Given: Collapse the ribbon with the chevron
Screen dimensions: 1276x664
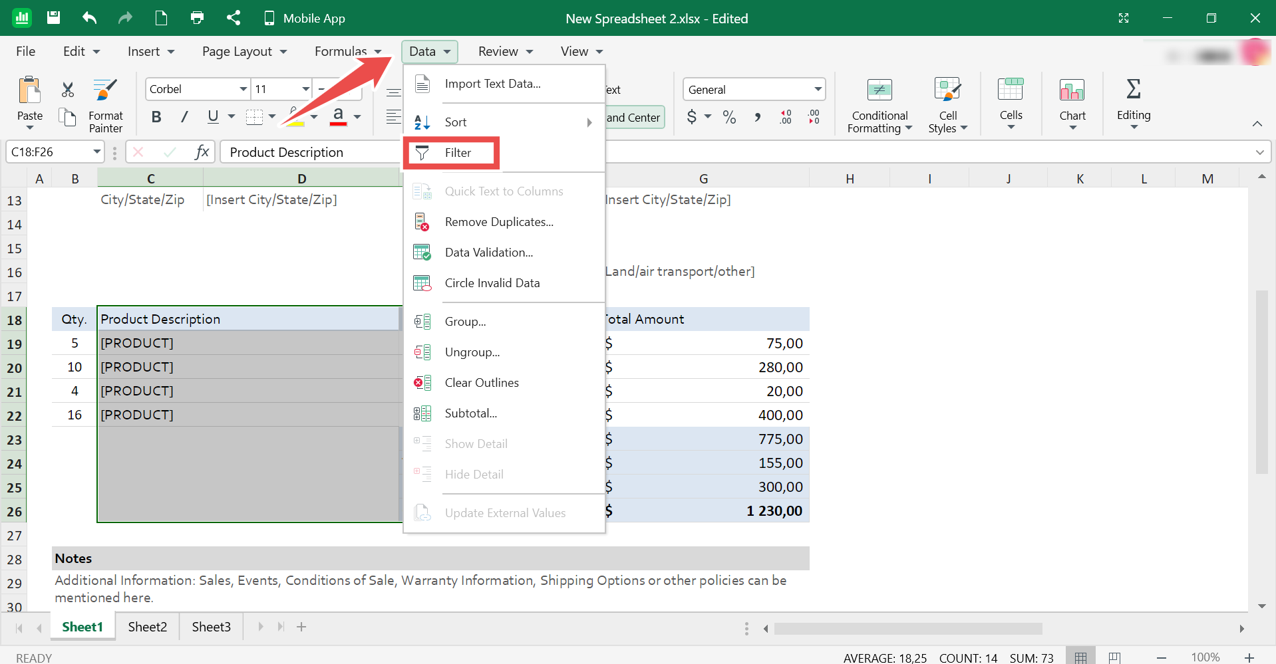Looking at the screenshot, I should 1257,124.
